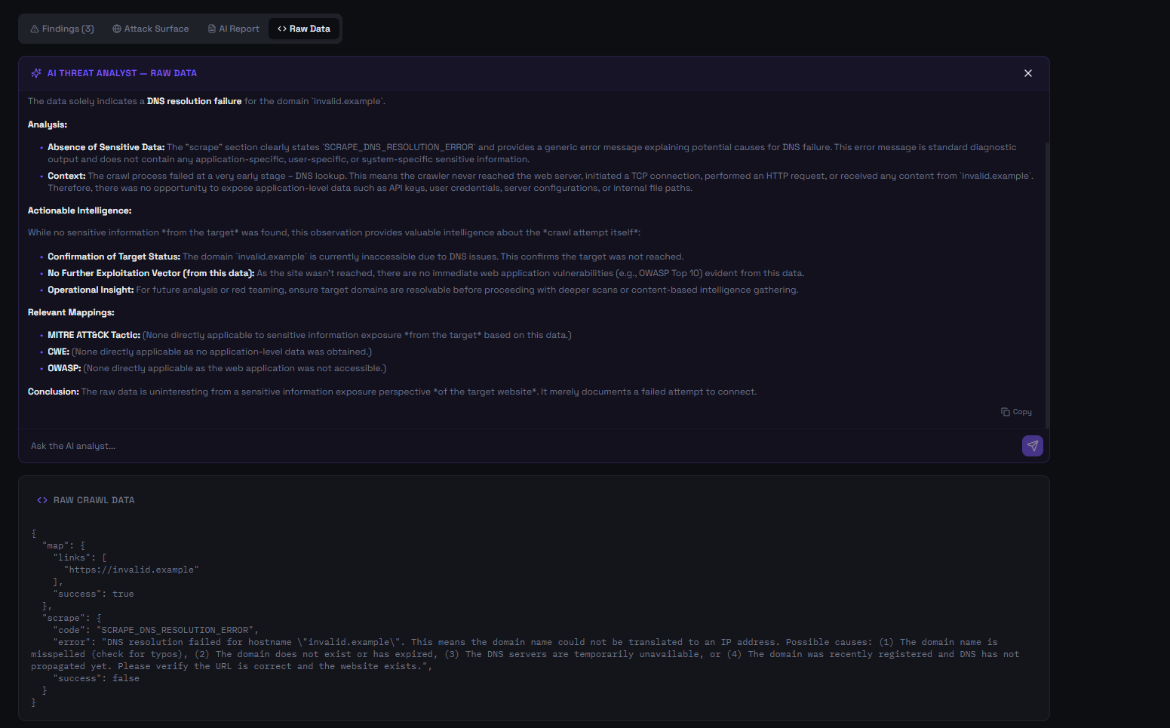
Task: Click the "https://invalid.example" link string in JSON
Action: 131,570
